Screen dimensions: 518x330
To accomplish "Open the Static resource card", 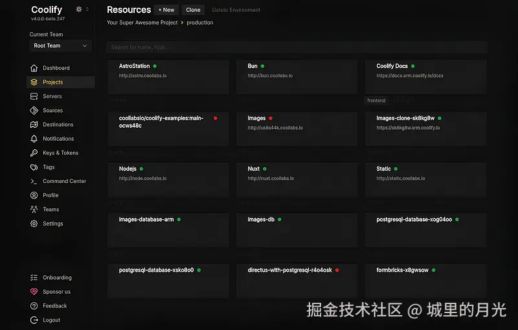I will click(425, 180).
